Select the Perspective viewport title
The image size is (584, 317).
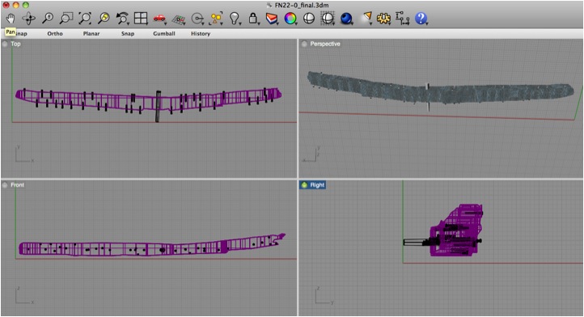coord(325,44)
